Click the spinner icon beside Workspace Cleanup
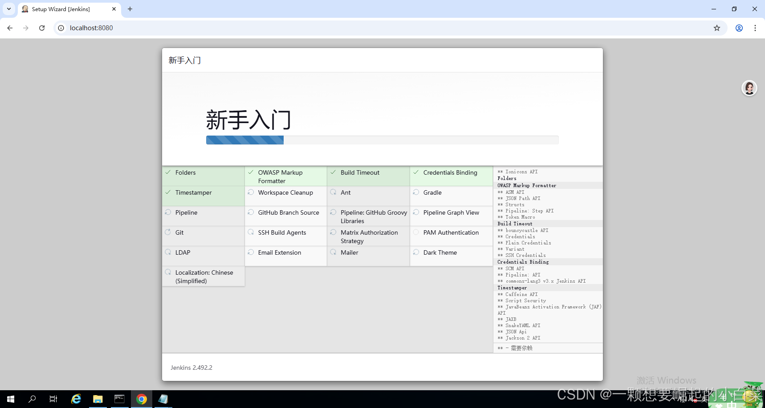This screenshot has height=408, width=765. coord(251,192)
